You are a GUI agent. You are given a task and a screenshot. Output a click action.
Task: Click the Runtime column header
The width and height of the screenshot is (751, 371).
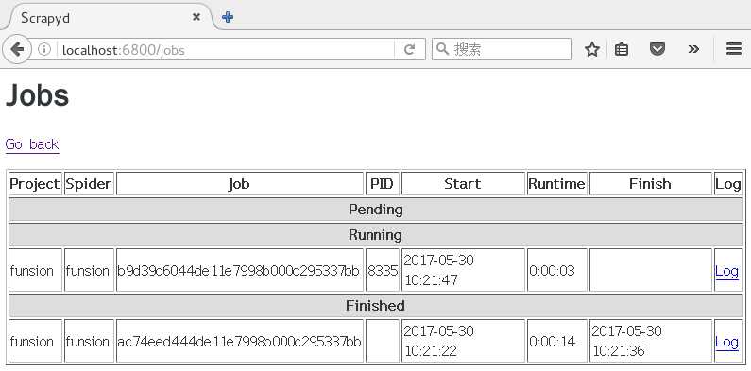point(556,184)
